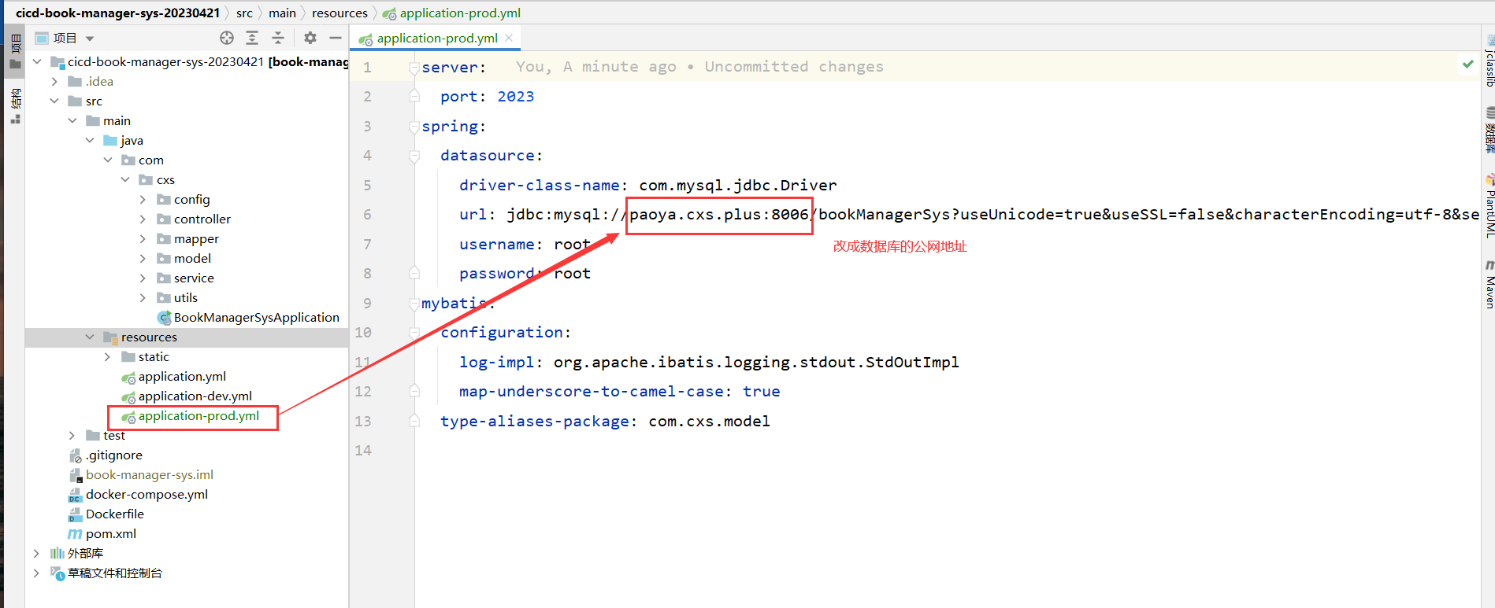Viewport: 1495px width, 608px height.
Task: Open the Maven tool window
Action: [1489, 286]
